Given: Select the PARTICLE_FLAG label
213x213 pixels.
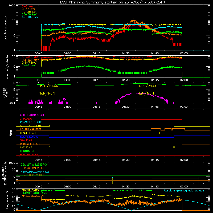Looking at the screenshot, I should coord(30,144).
